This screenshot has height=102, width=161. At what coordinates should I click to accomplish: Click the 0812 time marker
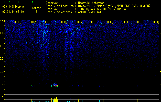point(33,22)
